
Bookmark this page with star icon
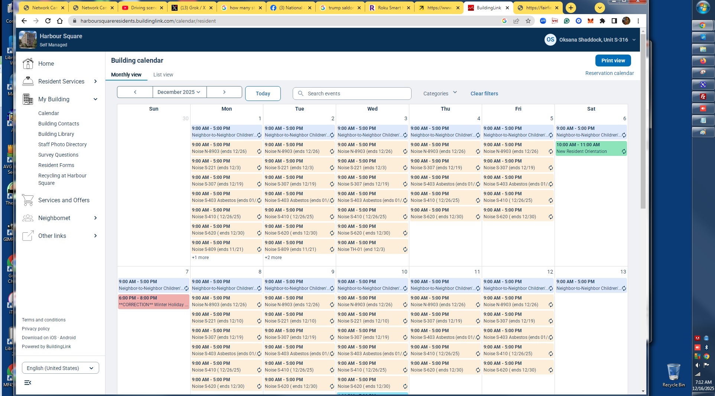click(x=528, y=21)
